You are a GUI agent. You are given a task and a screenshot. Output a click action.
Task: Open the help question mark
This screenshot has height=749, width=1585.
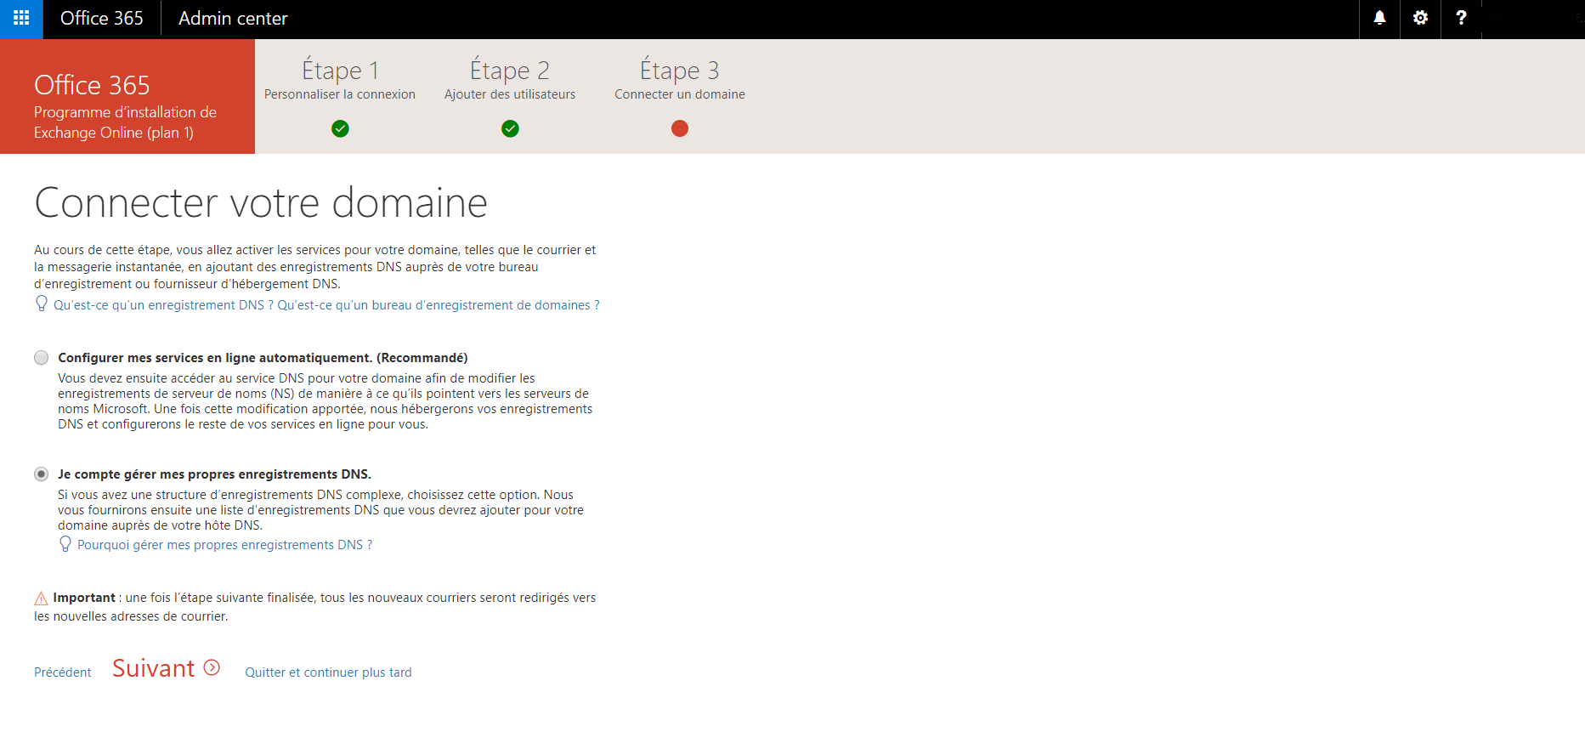click(1461, 18)
